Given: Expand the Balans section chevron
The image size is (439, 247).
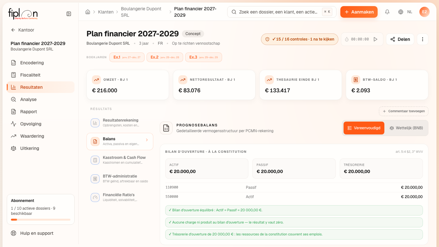Looking at the screenshot, I should tap(147, 140).
